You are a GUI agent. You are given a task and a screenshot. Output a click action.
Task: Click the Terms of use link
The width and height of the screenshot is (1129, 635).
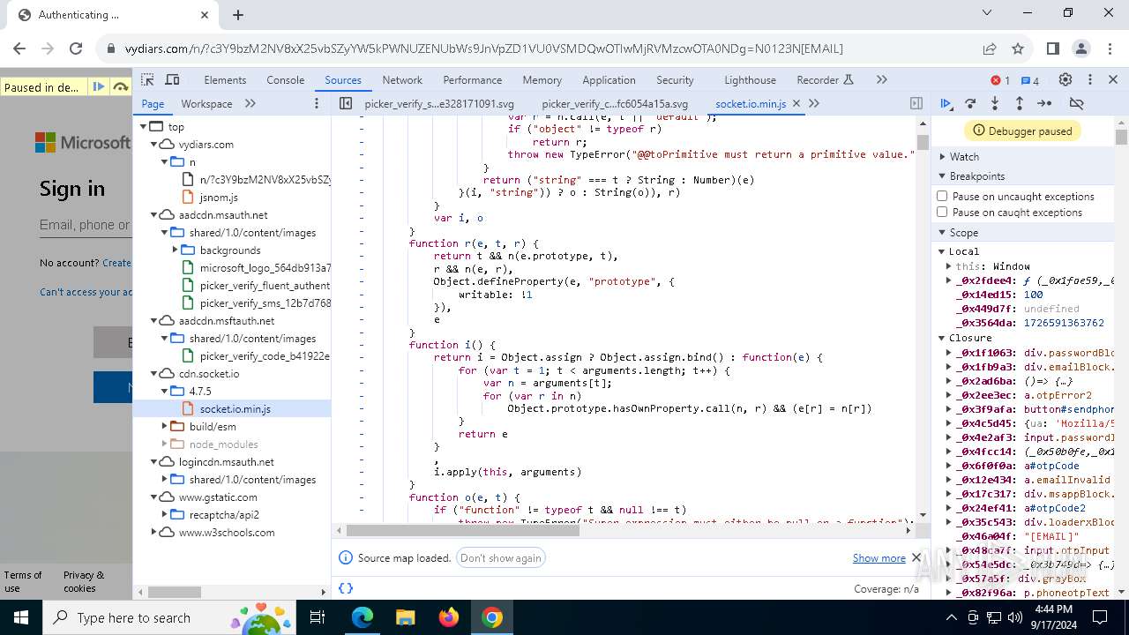(23, 581)
